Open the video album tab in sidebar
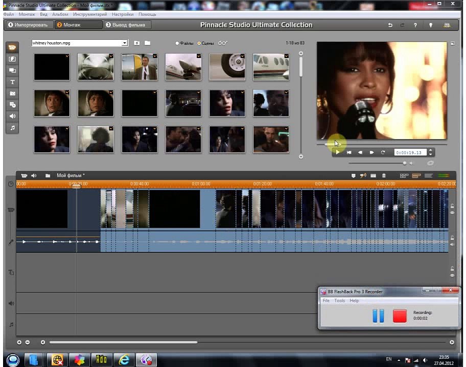 click(12, 47)
